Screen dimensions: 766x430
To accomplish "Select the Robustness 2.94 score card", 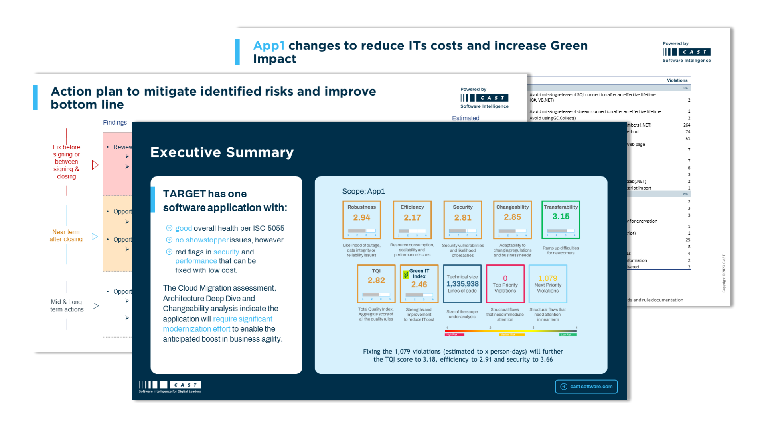I will coord(361,220).
